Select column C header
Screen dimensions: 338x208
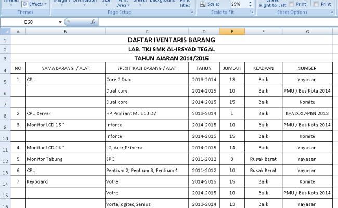click(147, 32)
